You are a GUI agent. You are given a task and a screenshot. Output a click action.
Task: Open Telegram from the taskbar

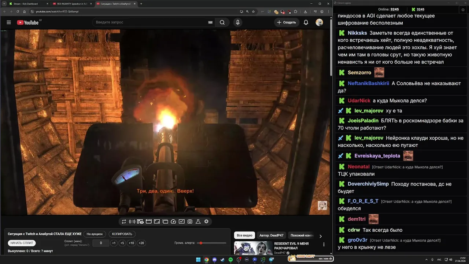tap(271, 260)
